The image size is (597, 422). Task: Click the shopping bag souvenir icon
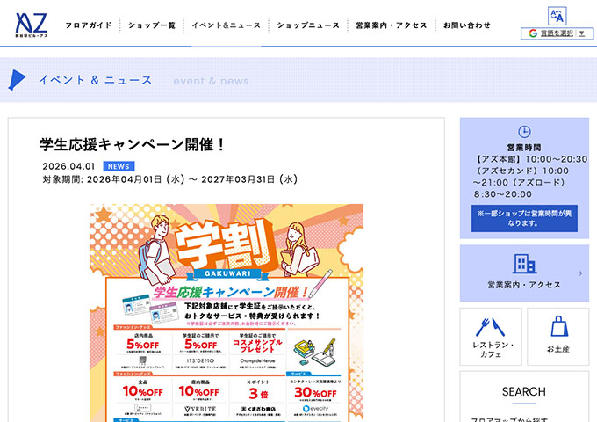pyautogui.click(x=558, y=326)
